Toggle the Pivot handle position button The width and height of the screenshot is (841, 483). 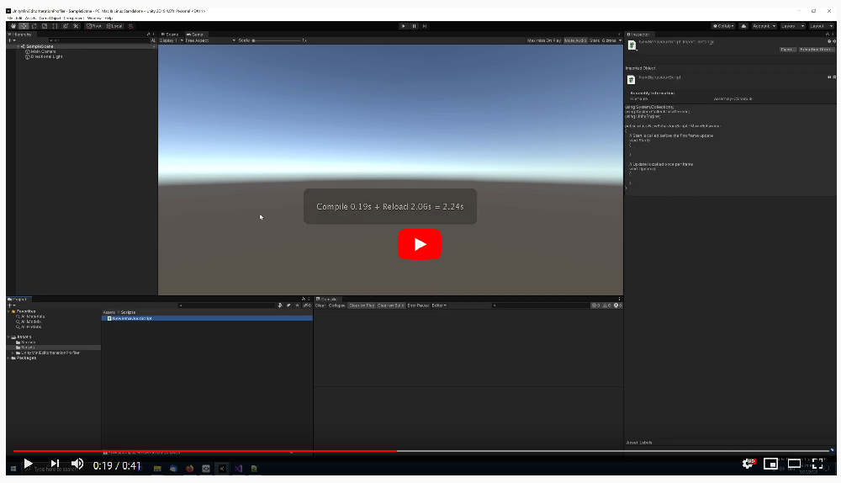click(x=94, y=26)
